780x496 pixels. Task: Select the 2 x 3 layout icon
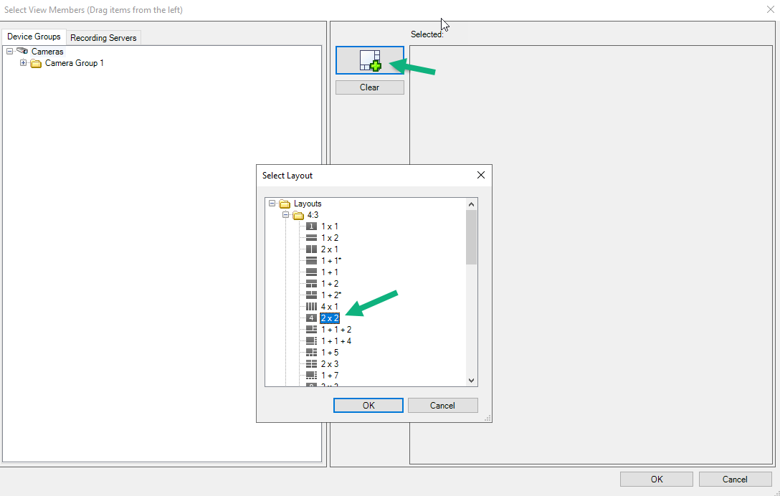tap(310, 363)
